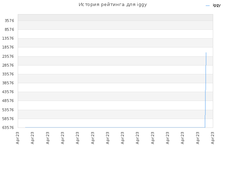The width and height of the screenshot is (227, 170).
Task: Click the 33576 axis value
Action: tap(8, 74)
